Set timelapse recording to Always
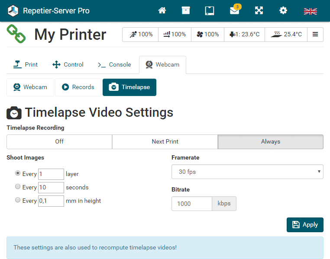The width and height of the screenshot is (330, 259). (270, 141)
